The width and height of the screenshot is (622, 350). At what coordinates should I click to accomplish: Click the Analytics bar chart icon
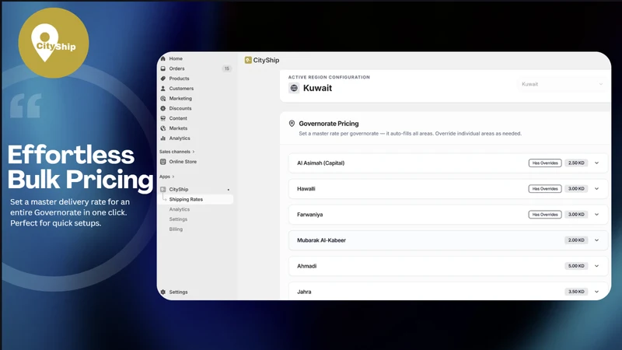tap(163, 138)
